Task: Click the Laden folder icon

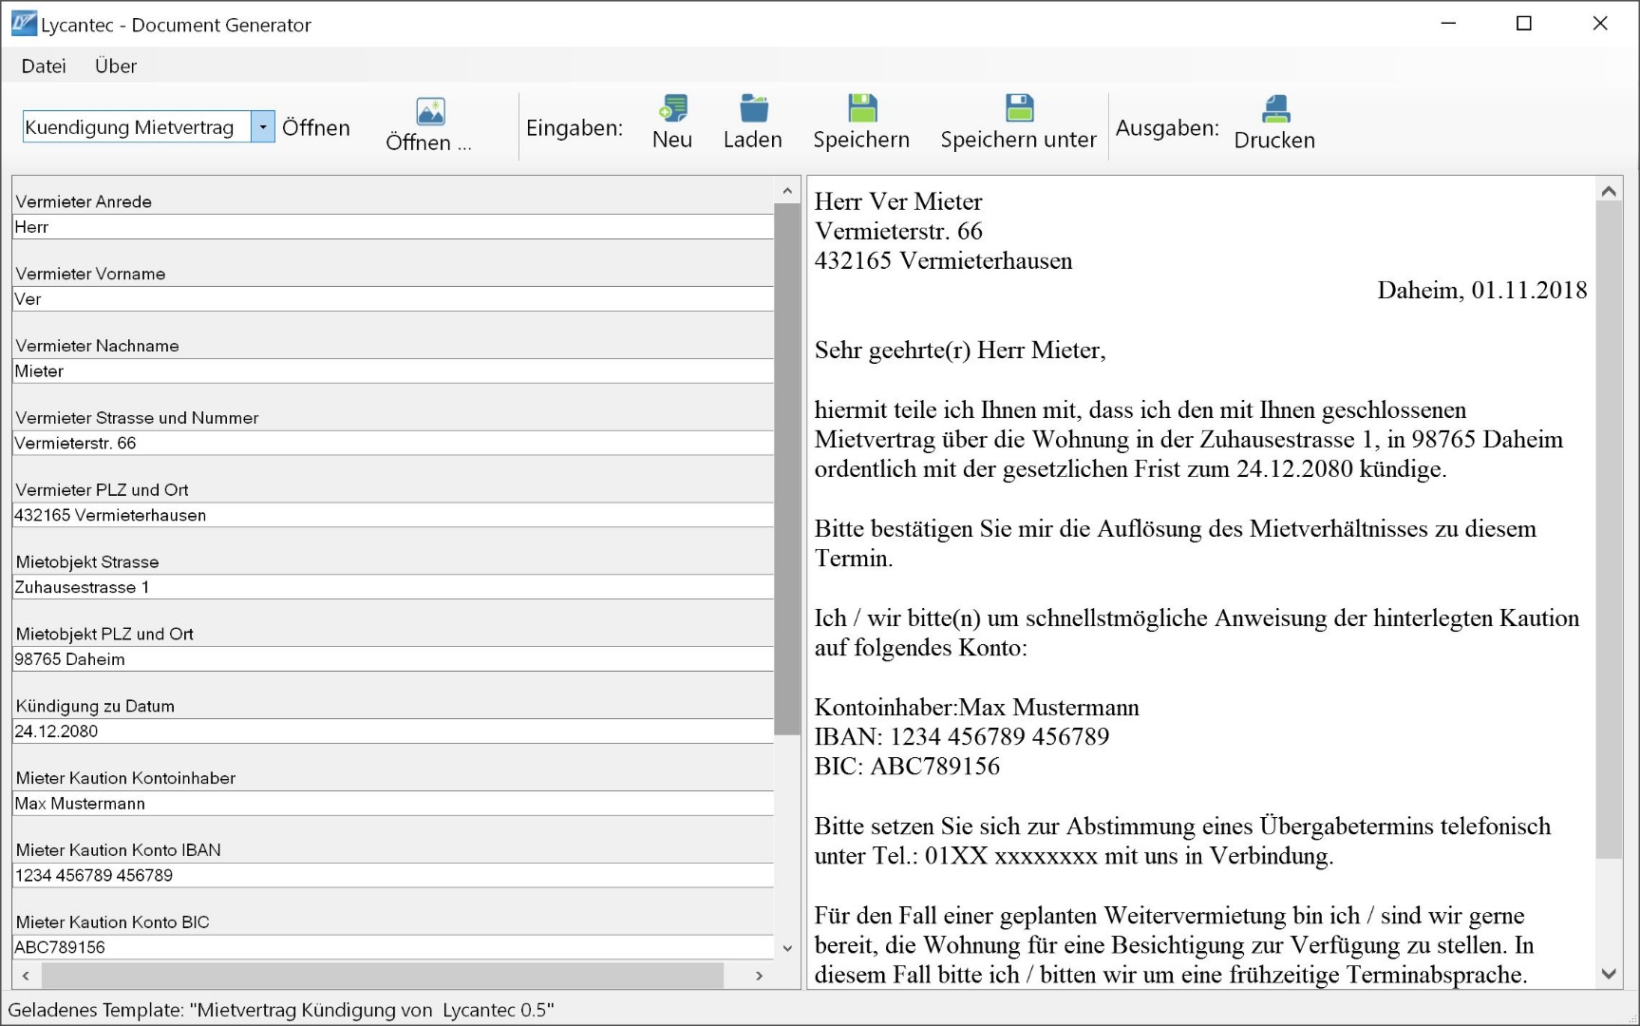Action: click(753, 107)
